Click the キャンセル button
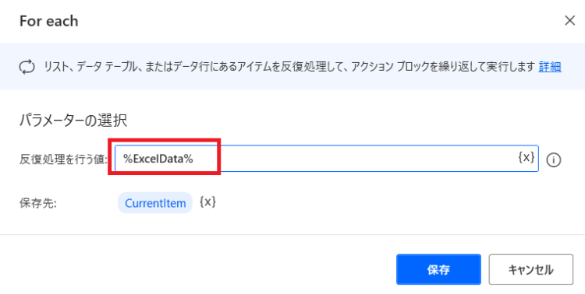Viewport: 585px width, 294px height. pyautogui.click(x=531, y=269)
